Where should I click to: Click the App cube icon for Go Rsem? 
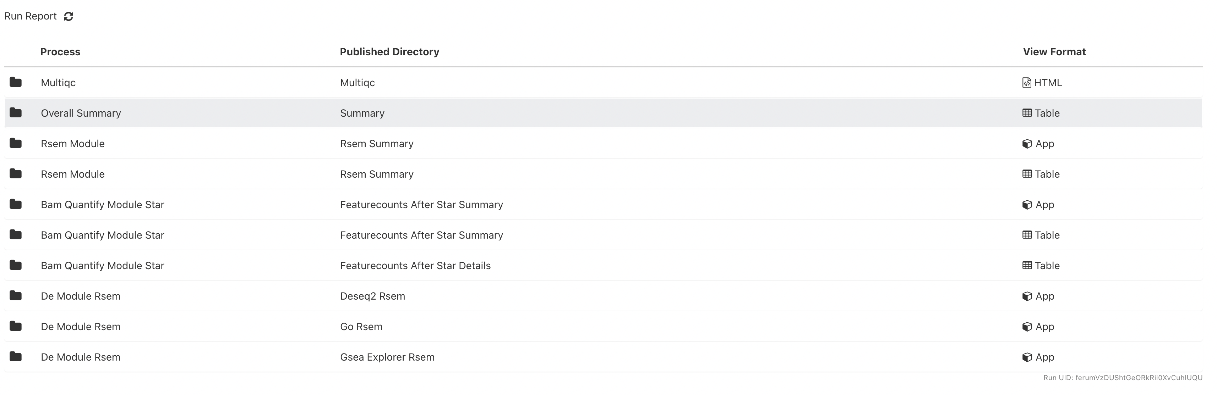pos(1027,327)
